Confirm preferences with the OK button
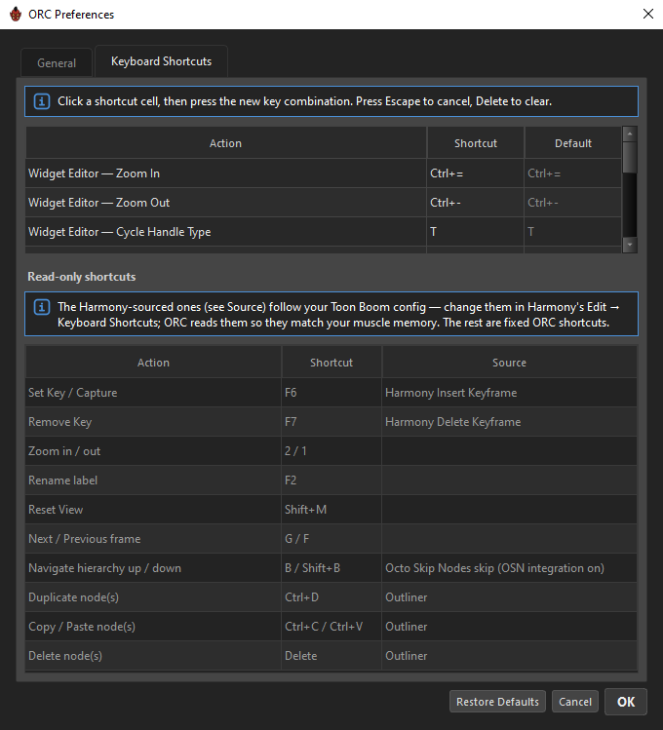 [626, 702]
